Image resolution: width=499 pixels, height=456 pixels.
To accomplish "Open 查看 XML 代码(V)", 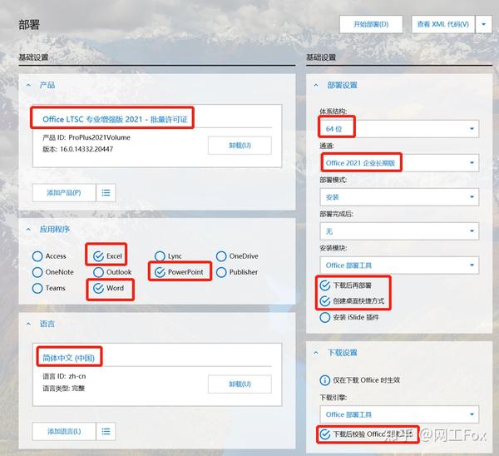I will pos(443,24).
